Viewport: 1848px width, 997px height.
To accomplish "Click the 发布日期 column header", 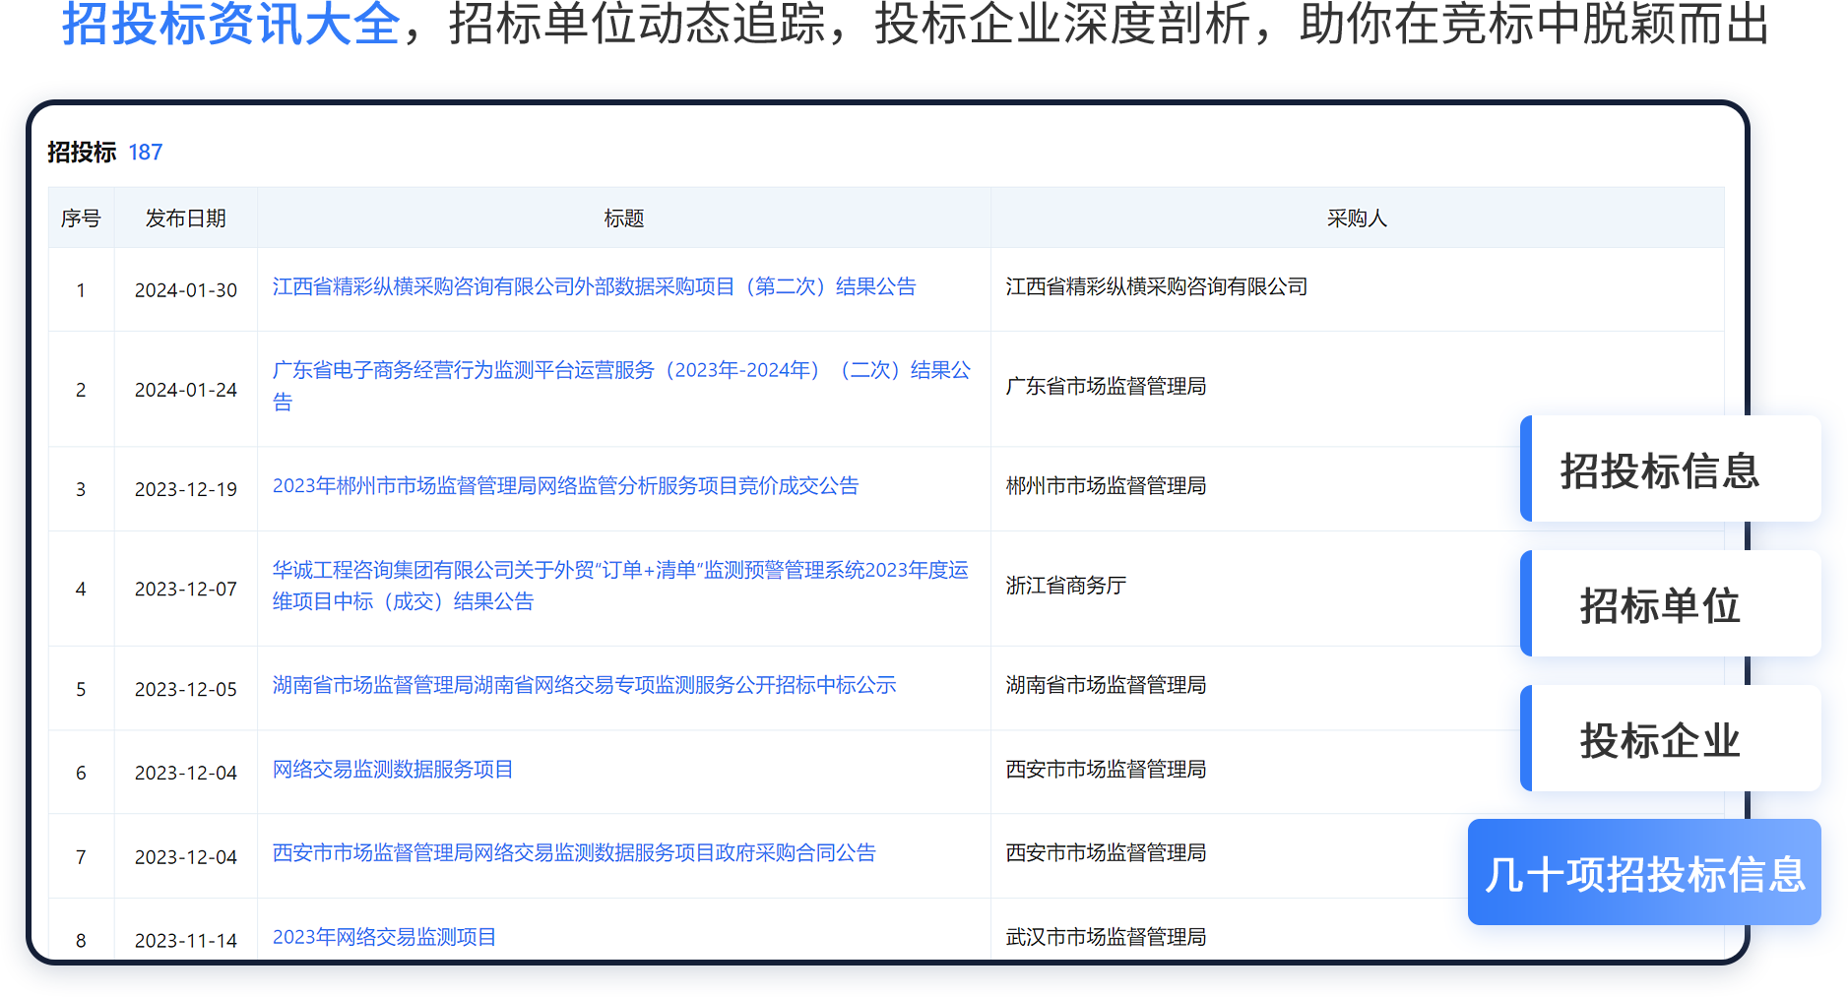I will click(x=185, y=218).
